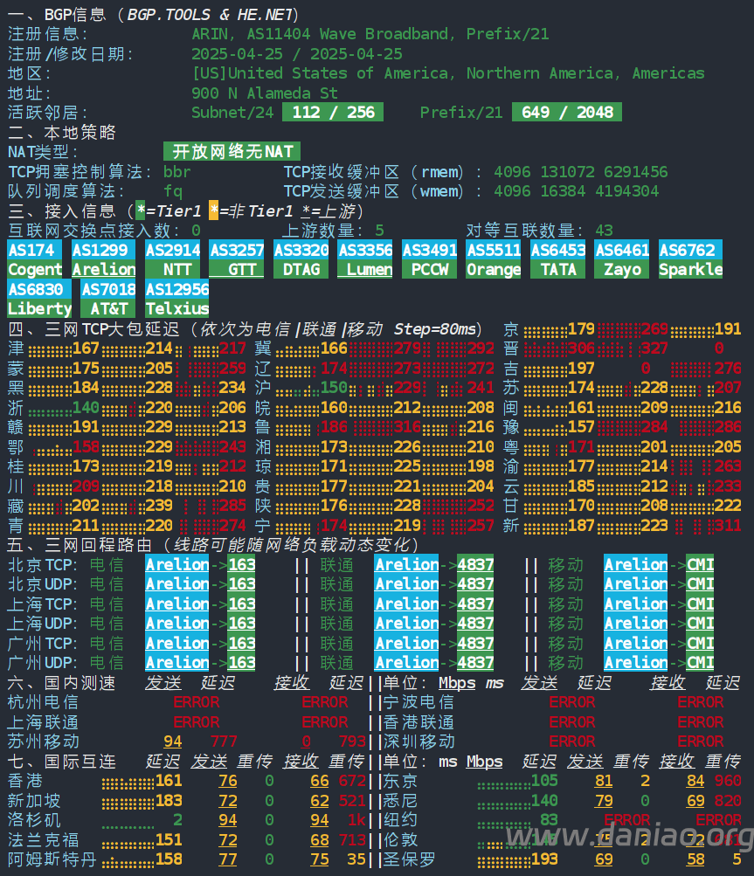Select the AS12956 Telxius badge
The height and width of the screenshot is (876, 754).
(176, 299)
